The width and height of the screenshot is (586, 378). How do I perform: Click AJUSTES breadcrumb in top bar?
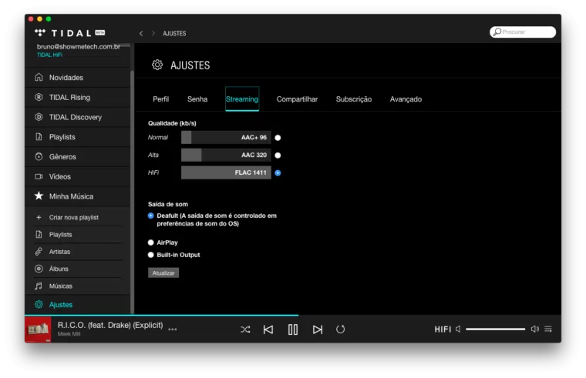click(174, 33)
